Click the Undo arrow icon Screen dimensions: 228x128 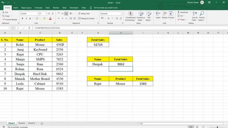point(2,2)
